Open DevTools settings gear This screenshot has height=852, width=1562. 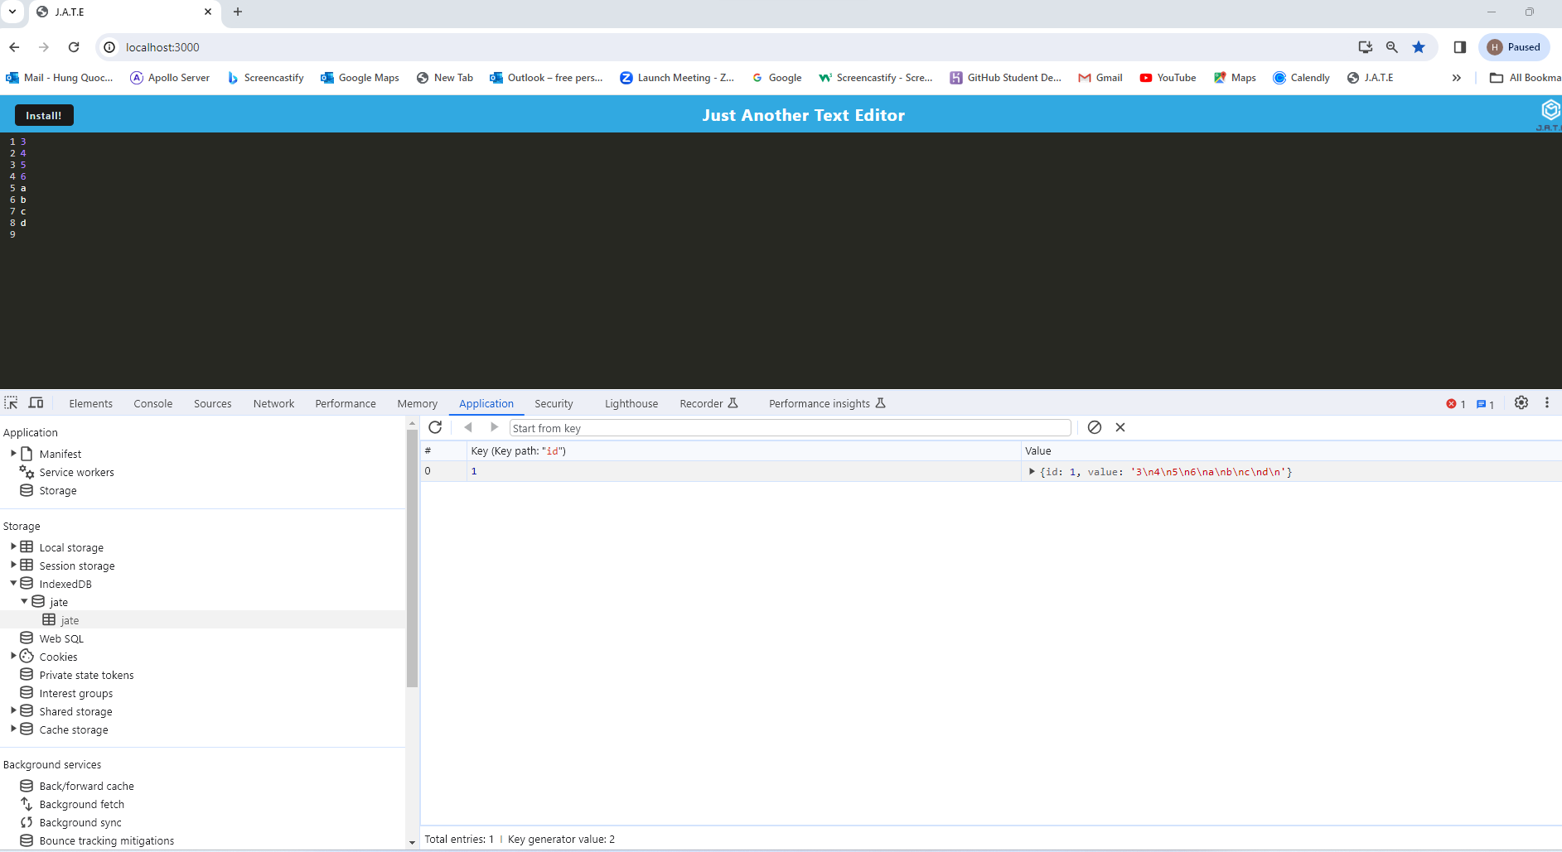1521,403
